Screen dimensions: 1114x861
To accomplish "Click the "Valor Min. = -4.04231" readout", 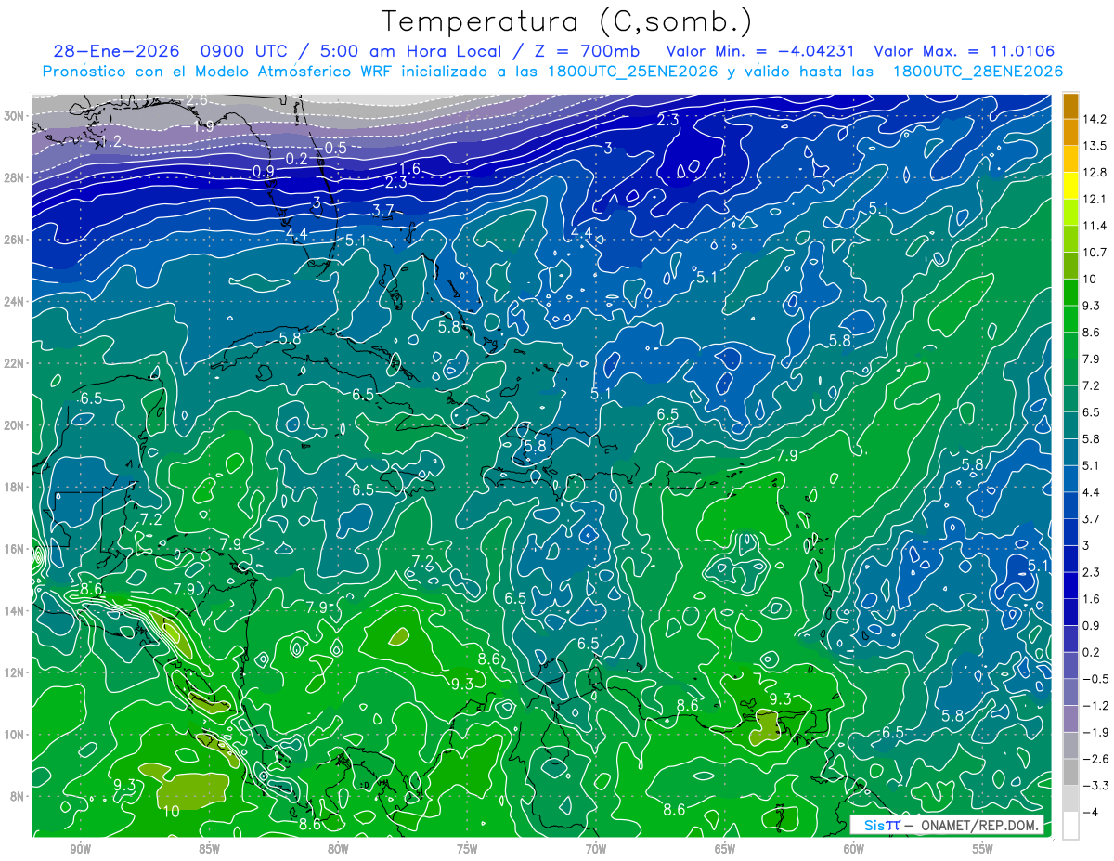I will 762,51.
